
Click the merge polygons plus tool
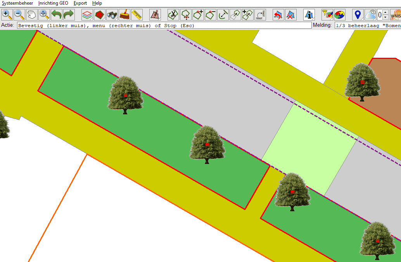pyautogui.click(x=247, y=15)
